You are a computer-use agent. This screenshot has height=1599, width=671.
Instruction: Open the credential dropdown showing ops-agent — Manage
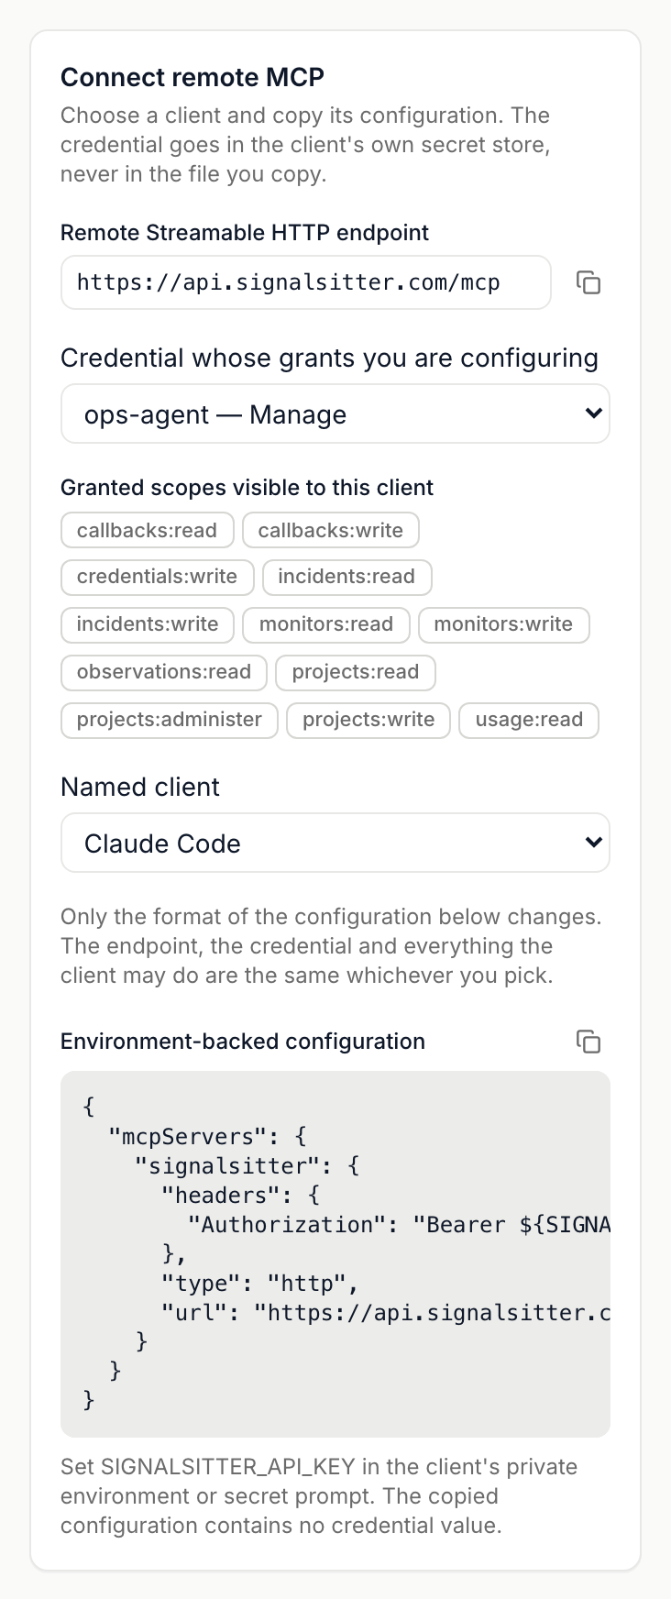point(335,414)
